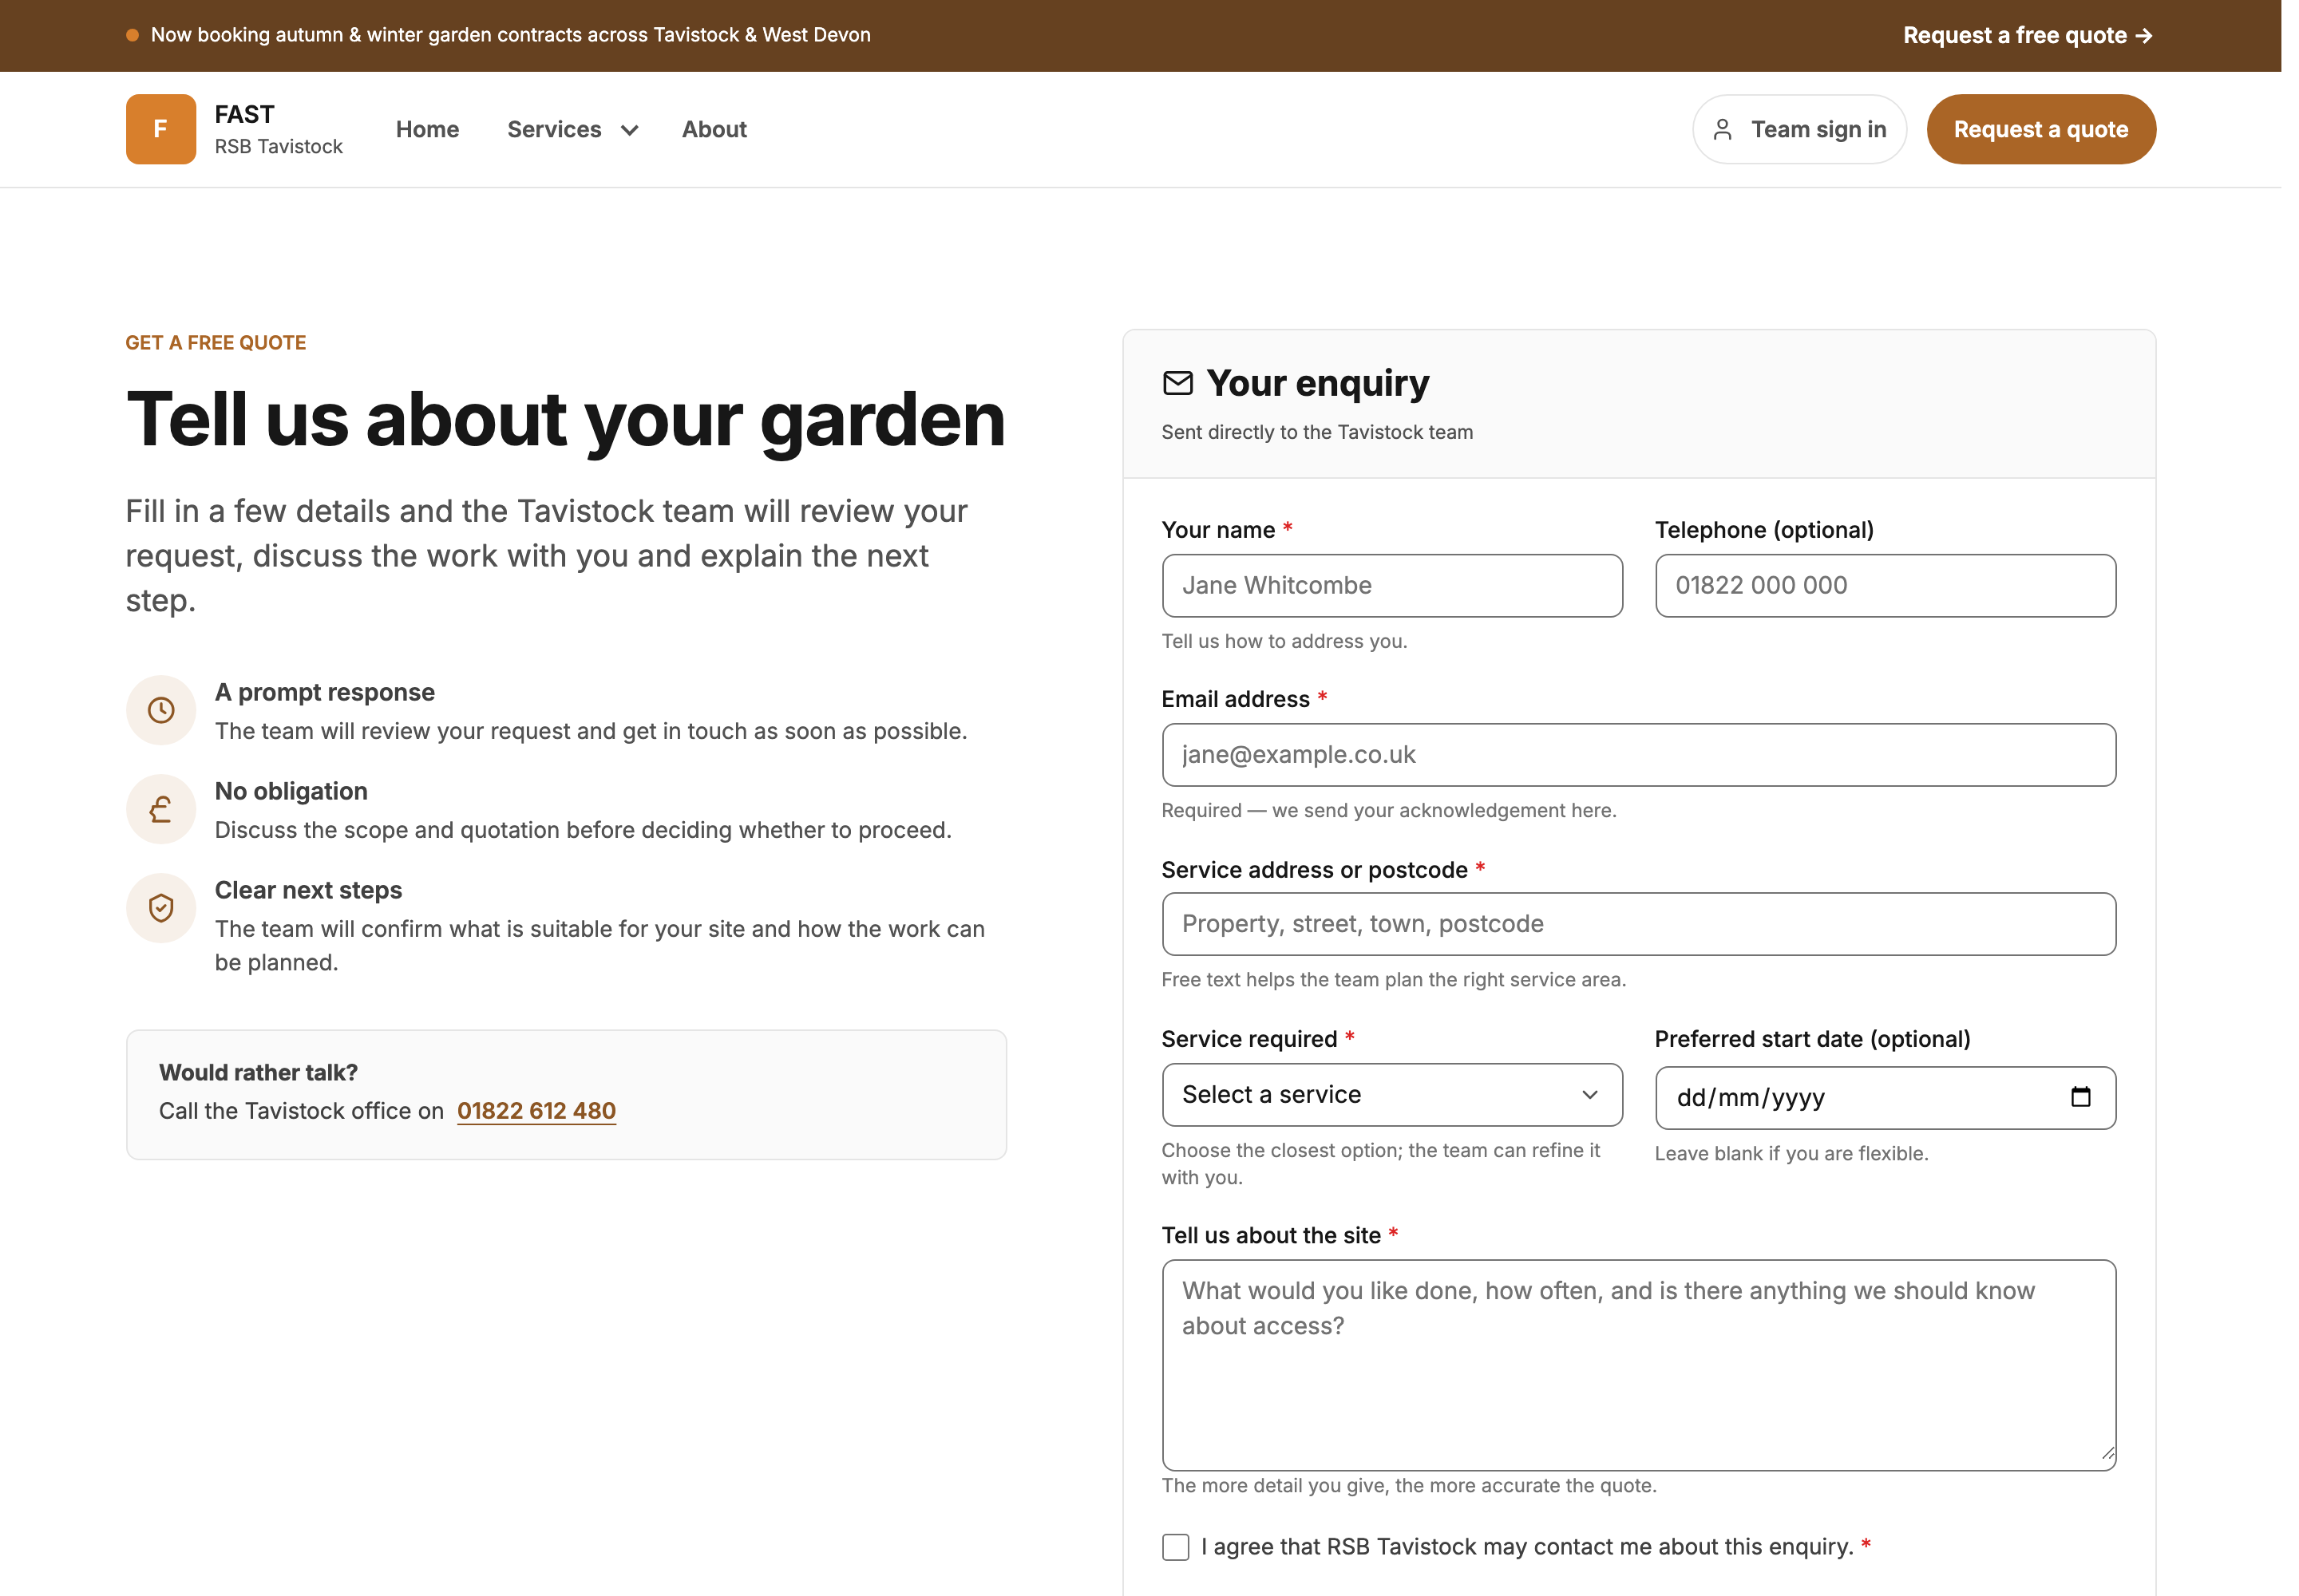Open the About nav item
Image resolution: width=2299 pixels, height=1596 pixels.
tap(714, 129)
